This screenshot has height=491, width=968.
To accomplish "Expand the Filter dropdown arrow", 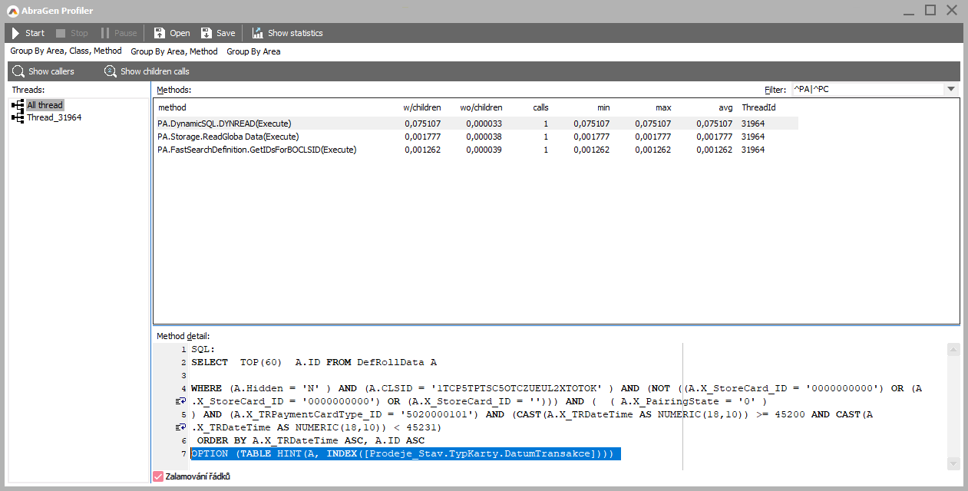I will pyautogui.click(x=952, y=89).
